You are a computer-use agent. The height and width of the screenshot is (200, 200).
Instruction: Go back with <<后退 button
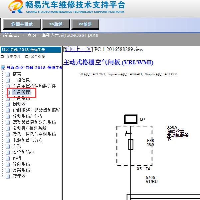[56, 24]
